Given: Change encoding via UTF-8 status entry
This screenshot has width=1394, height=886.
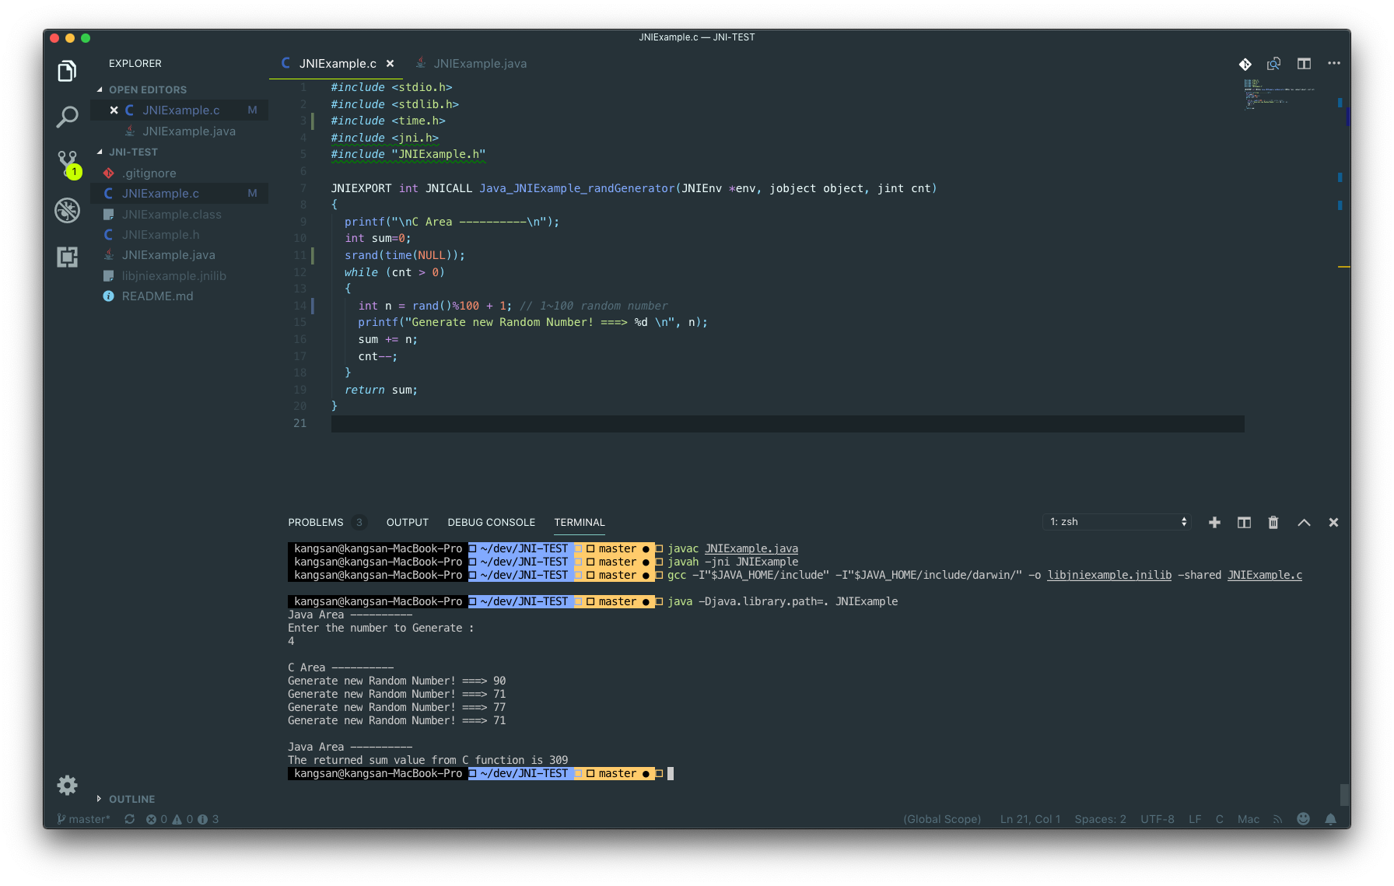Looking at the screenshot, I should [x=1158, y=819].
